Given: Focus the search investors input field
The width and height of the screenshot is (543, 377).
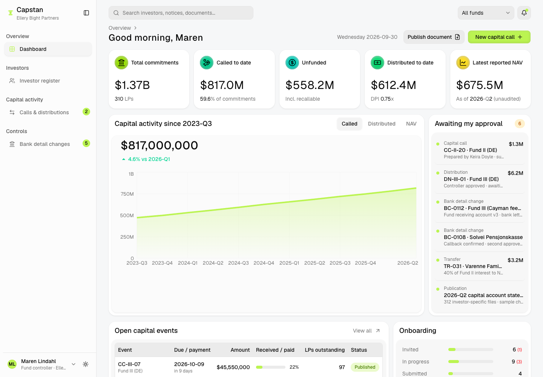Looking at the screenshot, I should (x=181, y=13).
